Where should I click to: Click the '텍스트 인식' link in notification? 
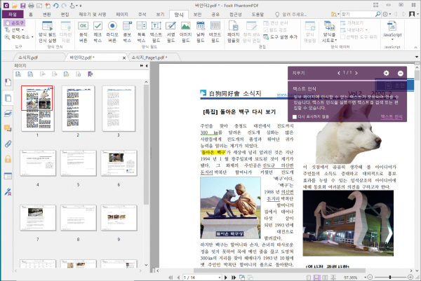tap(391, 117)
